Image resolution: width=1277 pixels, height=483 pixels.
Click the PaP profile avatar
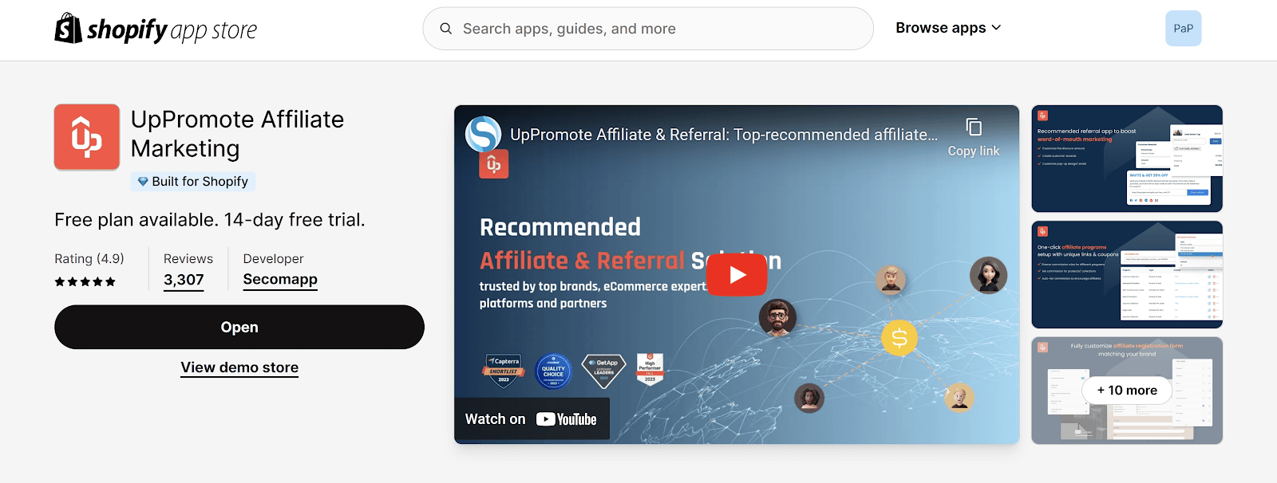[x=1184, y=29]
